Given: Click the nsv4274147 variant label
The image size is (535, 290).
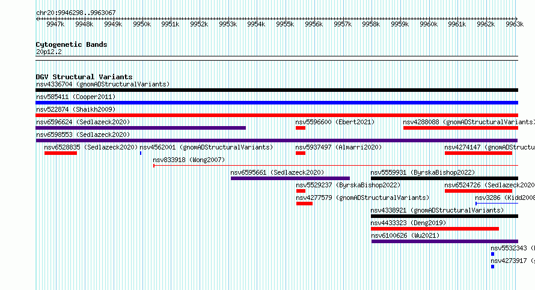Looking at the screenshot, I should pyautogui.click(x=490, y=147).
